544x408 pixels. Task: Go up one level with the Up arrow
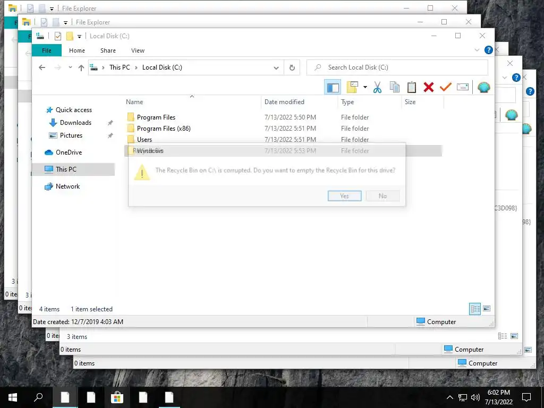81,67
